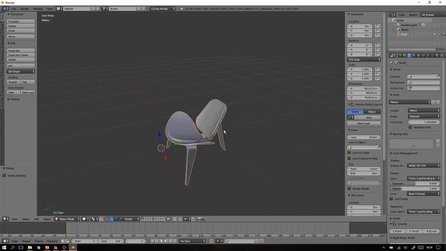Open the Info editor type selector icon
Image resolution: width=446 pixels, height=251 pixels.
6,8
